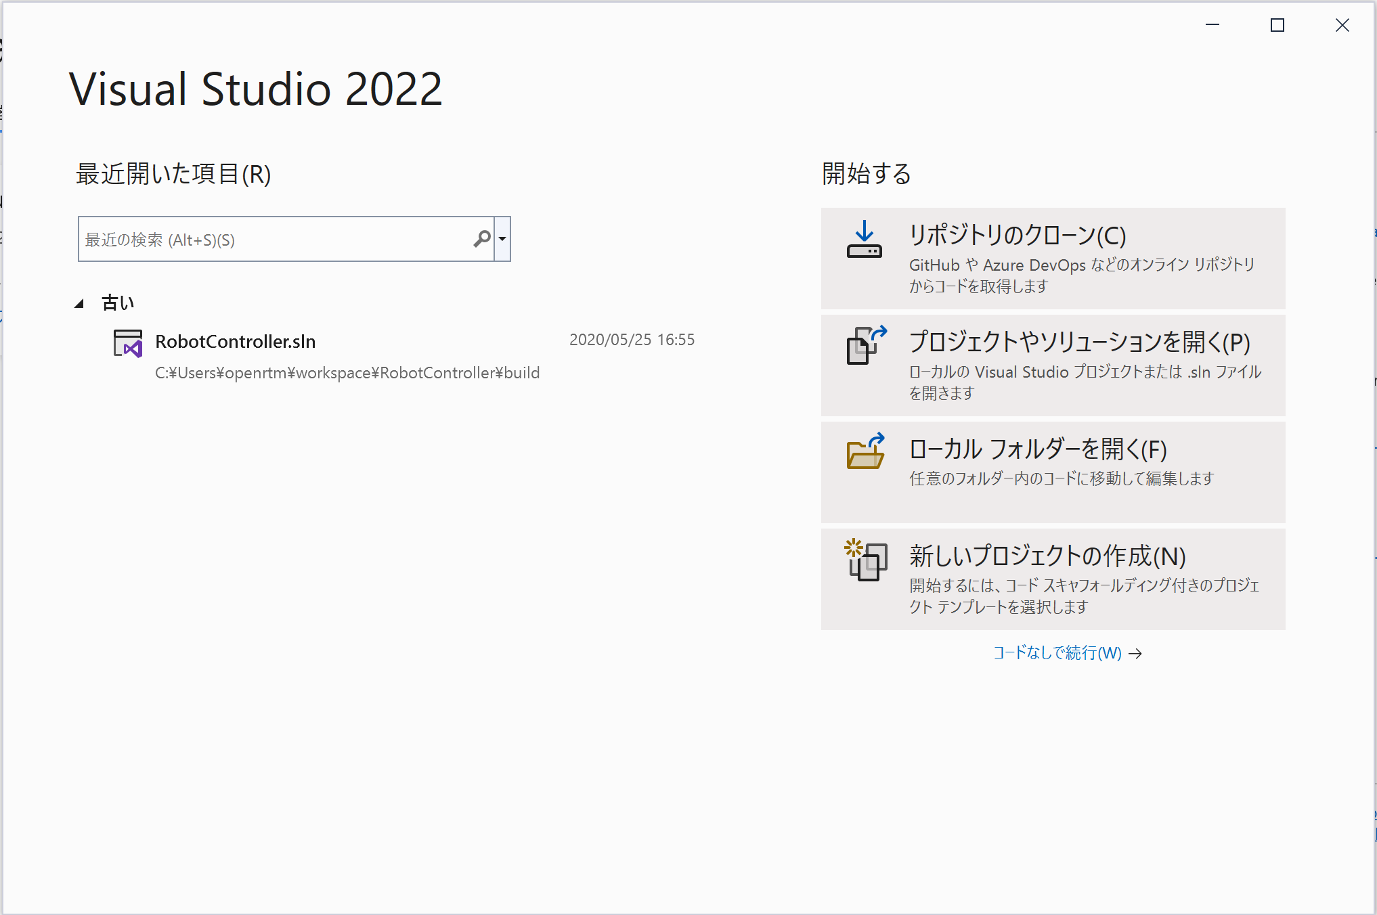Minimize the Visual Studio 2022 window
Image resolution: width=1377 pixels, height=915 pixels.
pos(1212,25)
